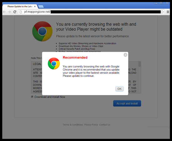Click the Chrome logo in popup
172x141 pixels.
pyautogui.click(x=54, y=63)
